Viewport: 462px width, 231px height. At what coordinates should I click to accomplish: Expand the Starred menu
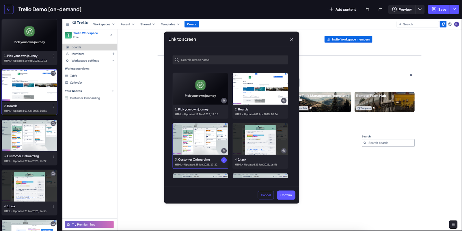(x=148, y=24)
